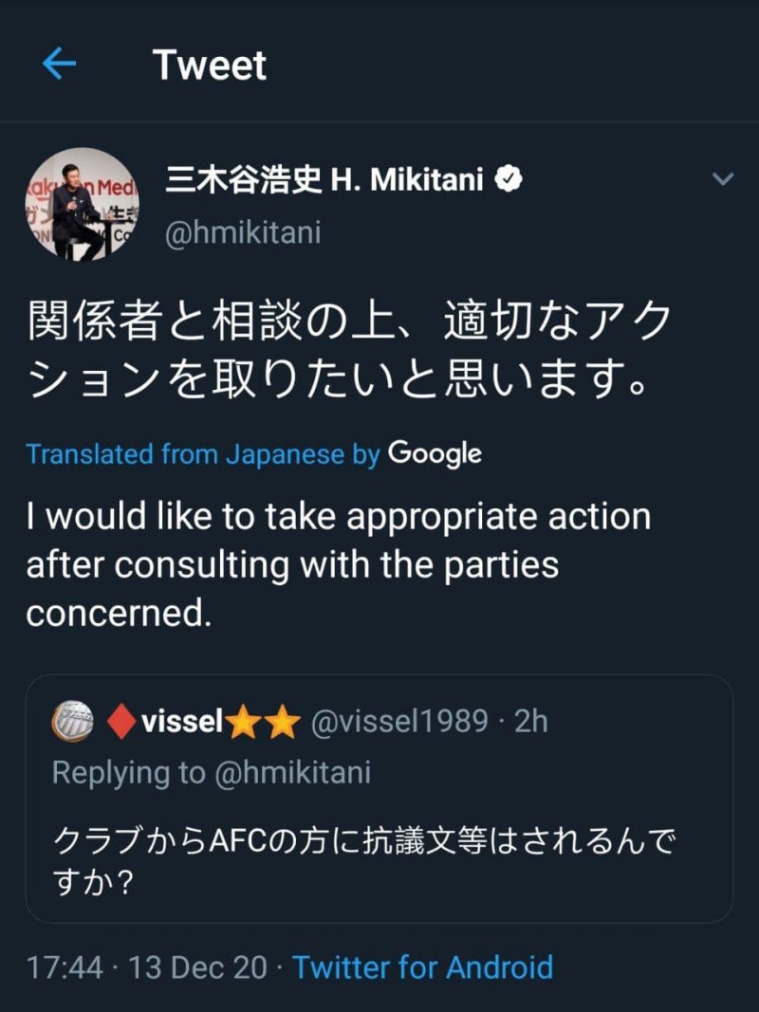
Task: Click "Replying to @hmikitani" mention
Action: 211,772
